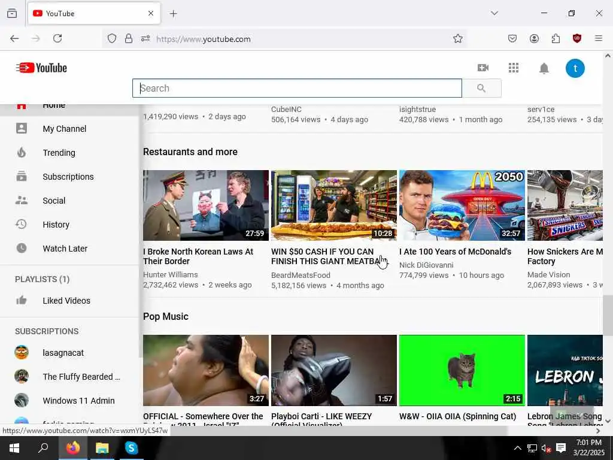613x460 pixels.
Task: Open Made Vision channel link
Action: (x=548, y=274)
